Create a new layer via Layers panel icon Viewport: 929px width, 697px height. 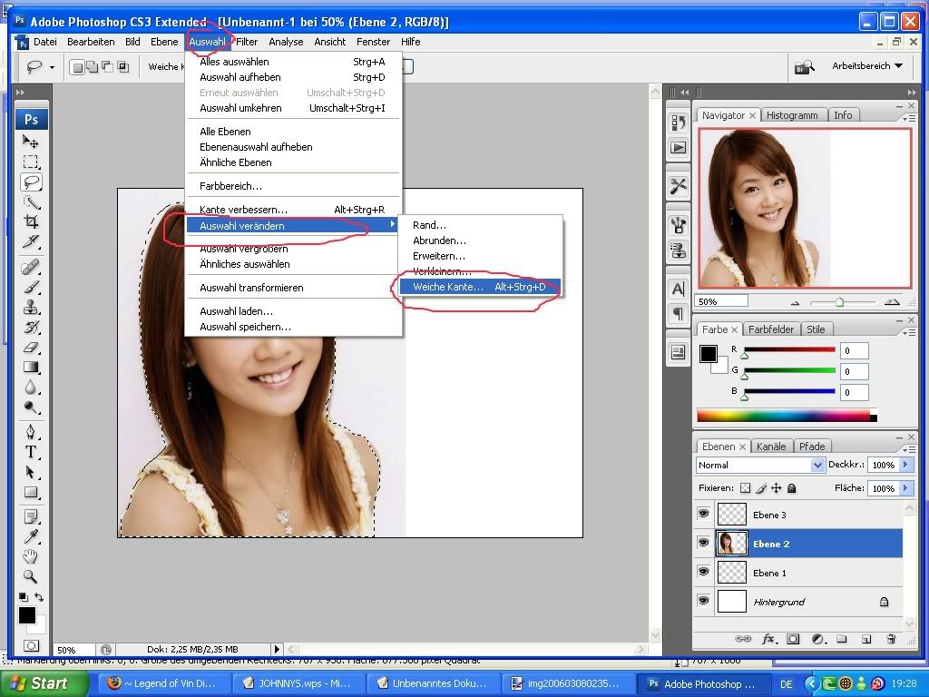coord(866,639)
